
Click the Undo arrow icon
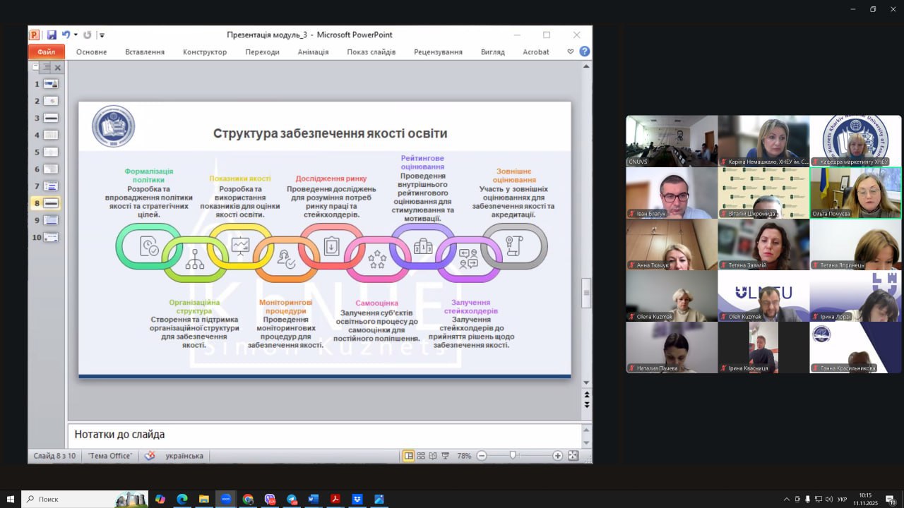coord(66,35)
